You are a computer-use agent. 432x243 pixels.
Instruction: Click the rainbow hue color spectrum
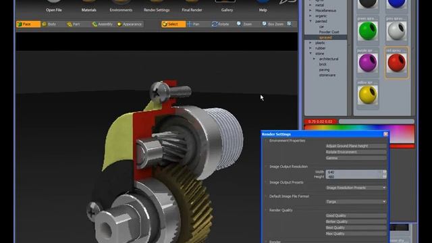pos(359,128)
